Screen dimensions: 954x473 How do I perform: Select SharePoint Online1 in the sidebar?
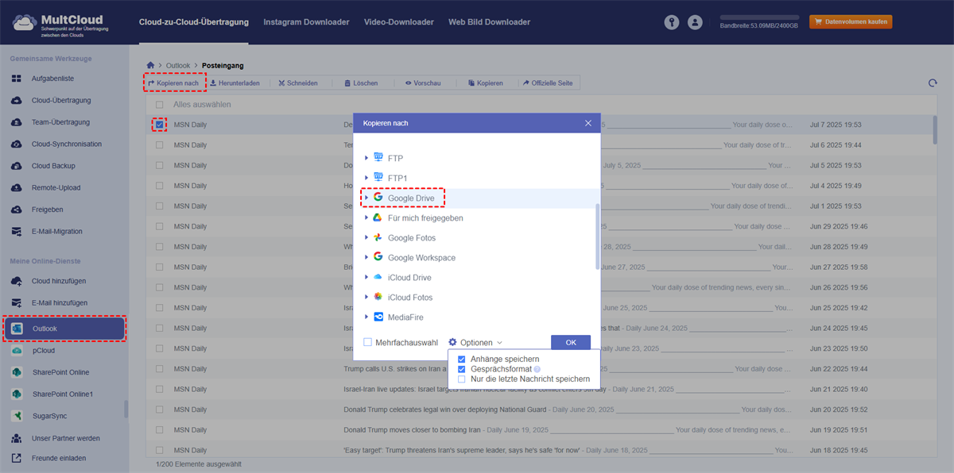coord(62,394)
